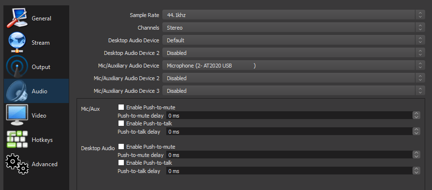This screenshot has height=190, width=432.
Task: Switch to the Advanced settings label
Action: [45, 164]
